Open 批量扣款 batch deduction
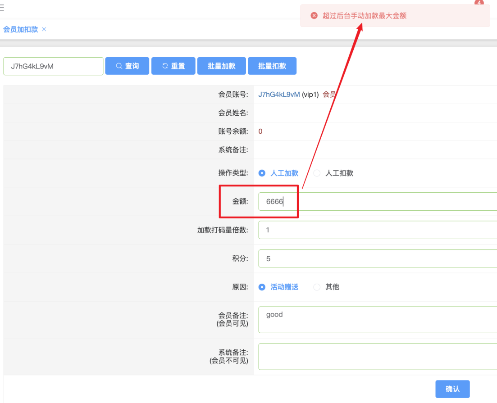The height and width of the screenshot is (403, 497). pyautogui.click(x=272, y=66)
